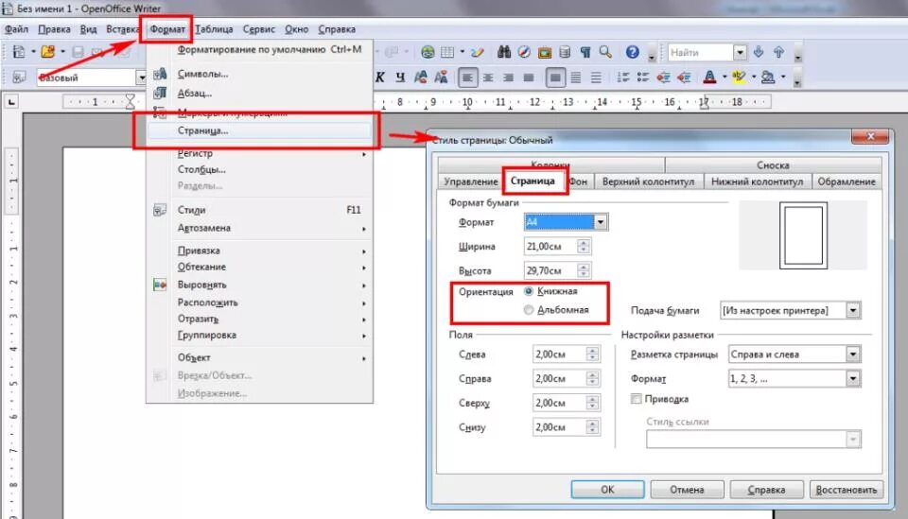The image size is (908, 519).
Task: Apply italic with the K icon
Action: tap(380, 77)
